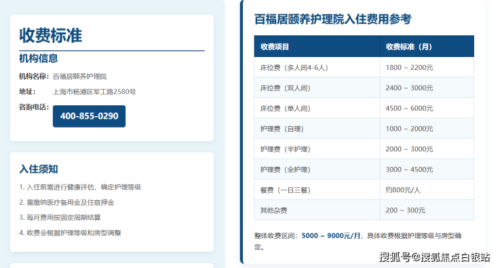Select the 护理费（全护理） cell
502x268 pixels.
[x=317, y=170]
